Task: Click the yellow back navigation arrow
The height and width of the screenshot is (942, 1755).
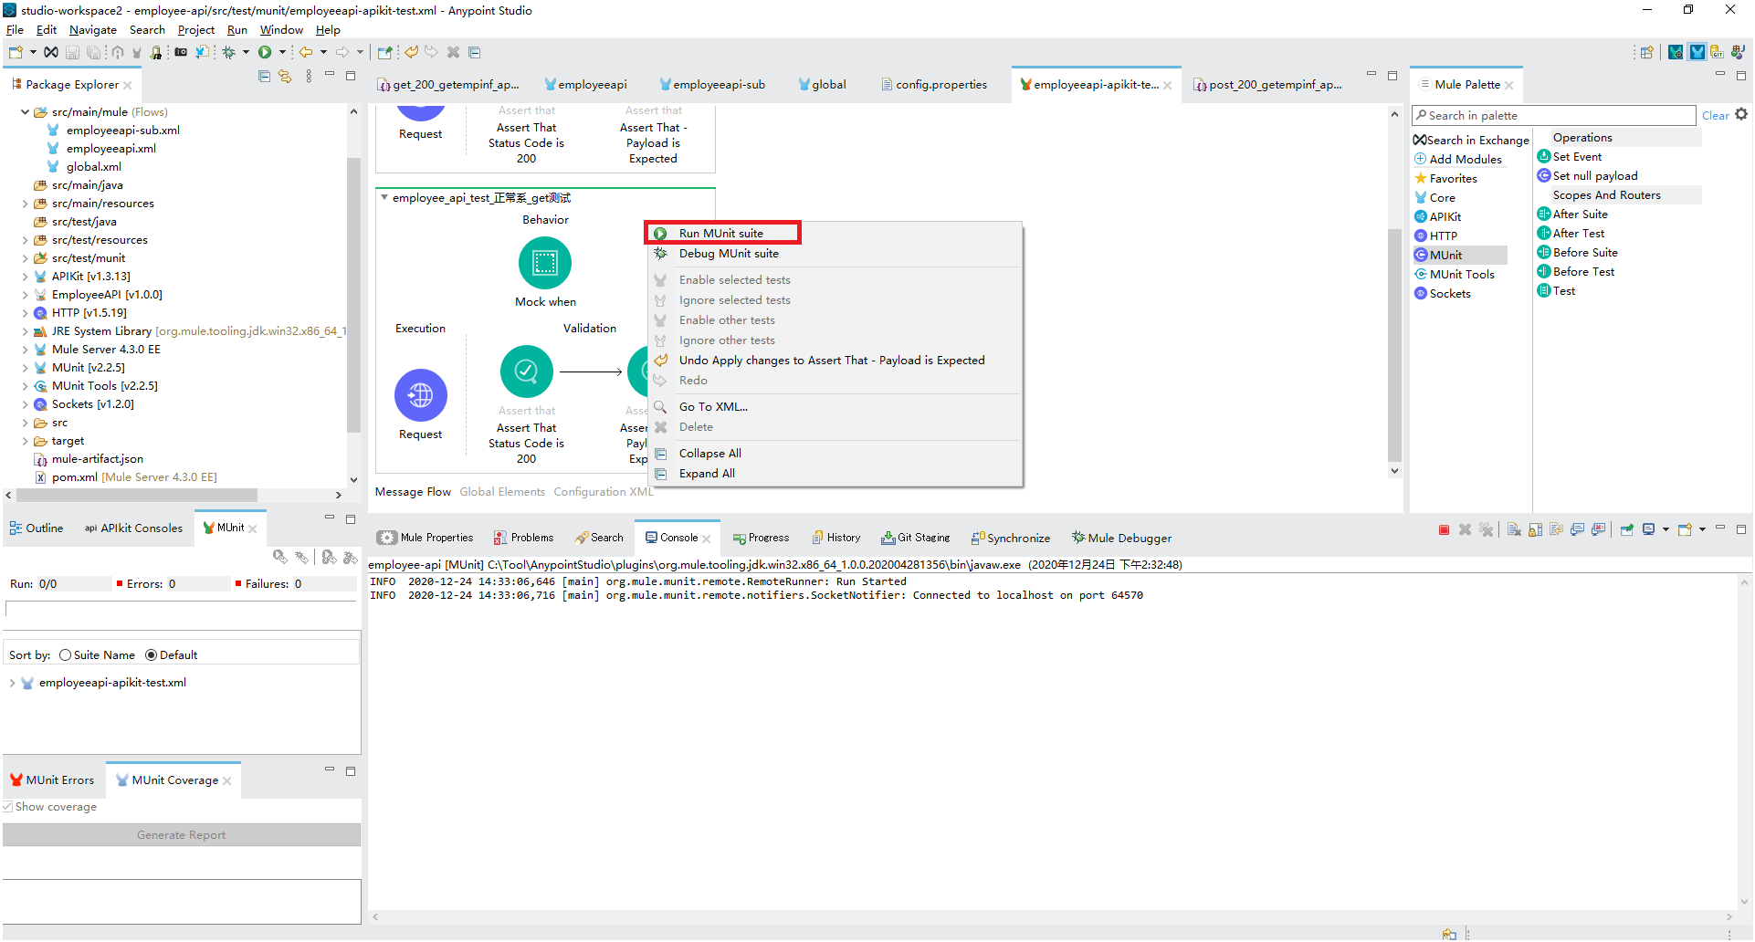Action: [x=306, y=52]
